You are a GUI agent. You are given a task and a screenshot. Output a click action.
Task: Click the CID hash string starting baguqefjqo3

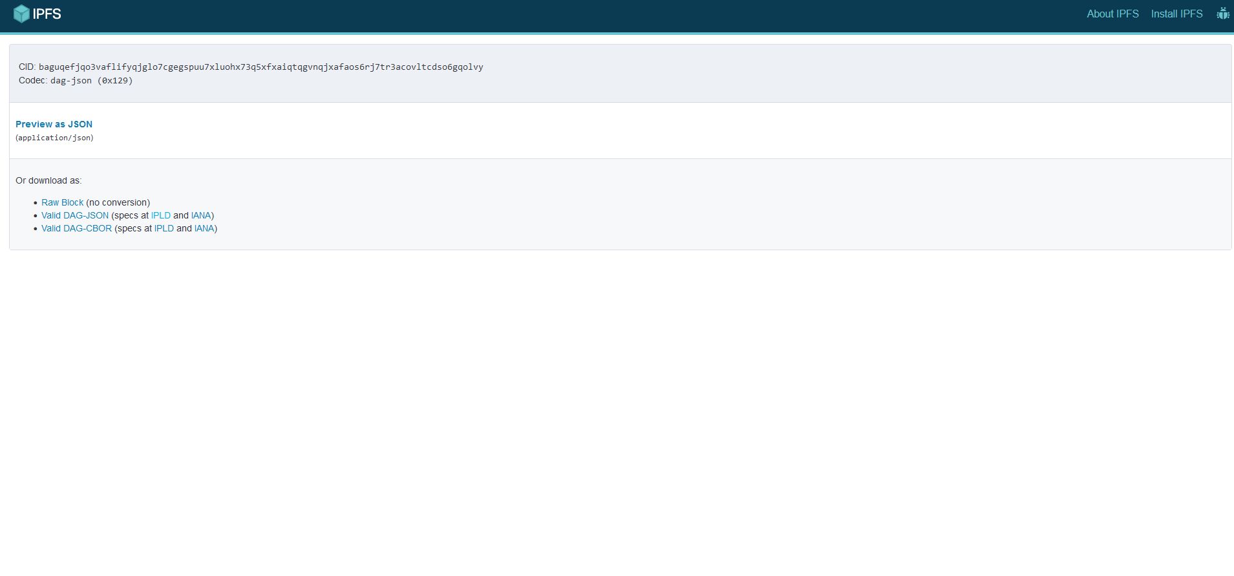click(261, 67)
